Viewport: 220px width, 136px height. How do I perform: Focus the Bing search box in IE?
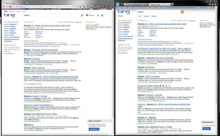coord(159,12)
